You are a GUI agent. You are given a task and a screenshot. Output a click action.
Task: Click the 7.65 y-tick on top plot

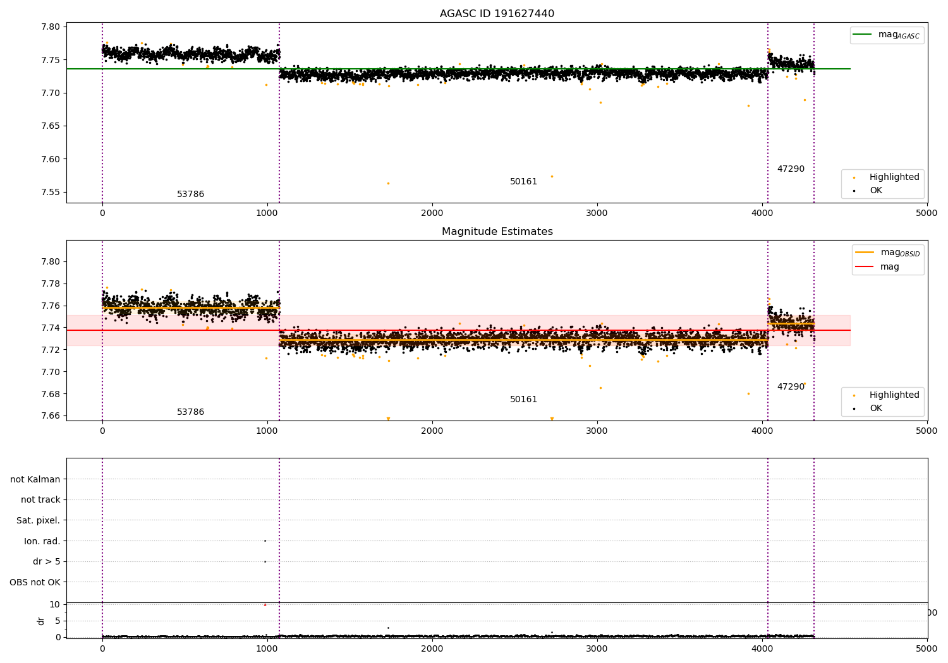click(51, 126)
